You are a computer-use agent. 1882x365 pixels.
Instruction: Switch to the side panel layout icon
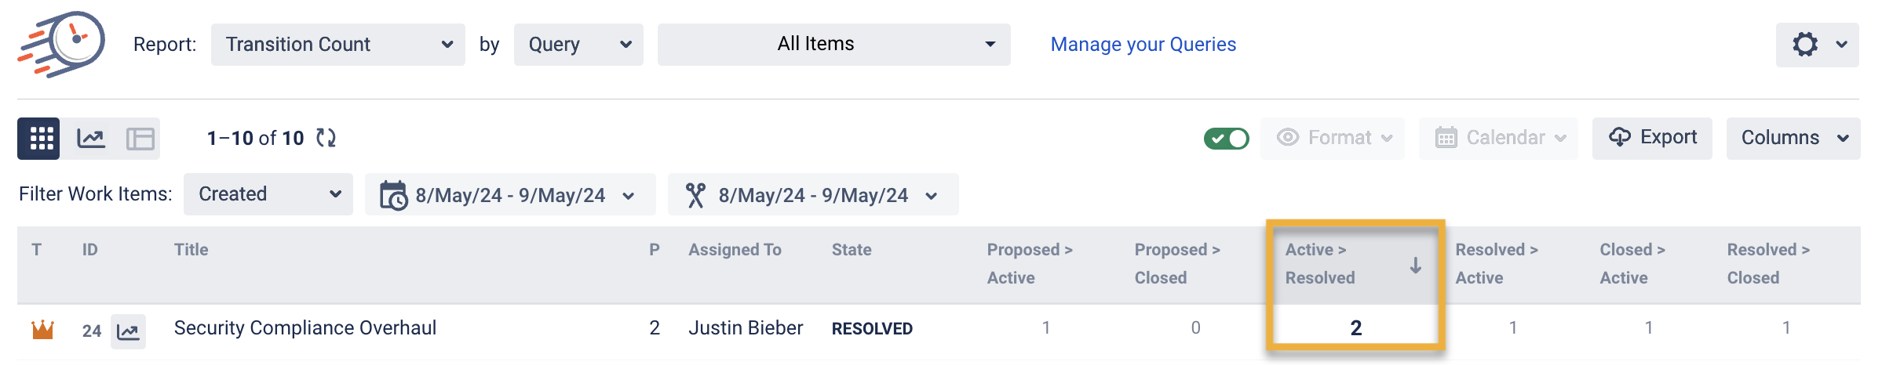140,139
